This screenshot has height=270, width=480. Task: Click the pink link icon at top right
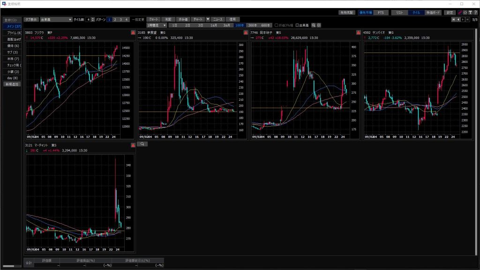tap(460, 13)
